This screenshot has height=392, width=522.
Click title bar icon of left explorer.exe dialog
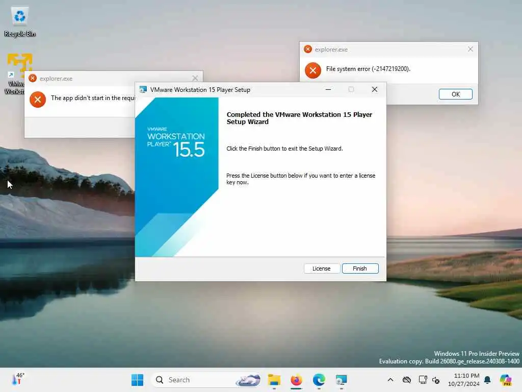coord(33,78)
